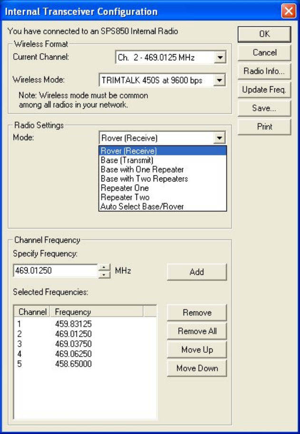Click the TRIMTALK 450S at 9600 bps combo box
This screenshot has width=300, height=434.
(162, 81)
